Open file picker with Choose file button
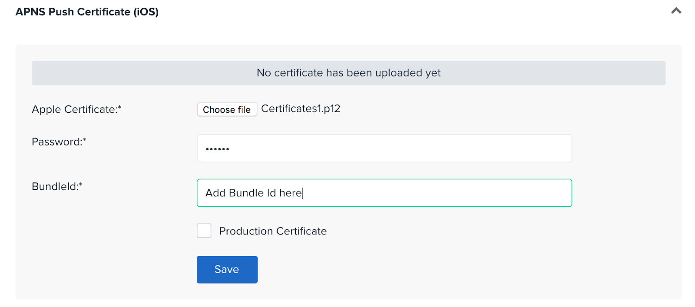The height and width of the screenshot is (307, 695). 227,109
